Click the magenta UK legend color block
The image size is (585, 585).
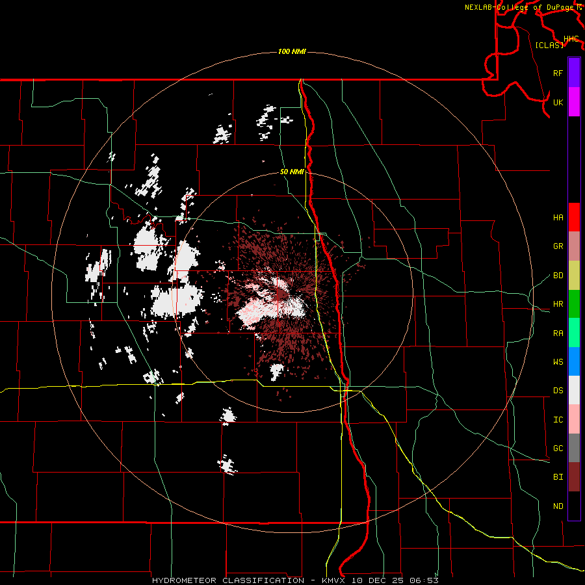pyautogui.click(x=574, y=102)
